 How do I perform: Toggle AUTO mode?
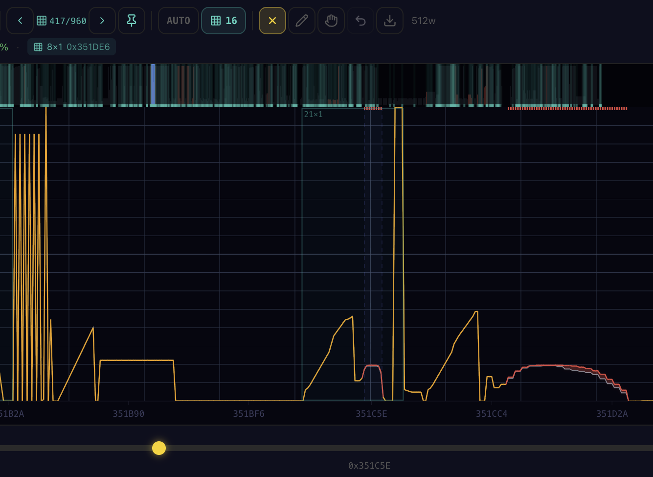179,21
